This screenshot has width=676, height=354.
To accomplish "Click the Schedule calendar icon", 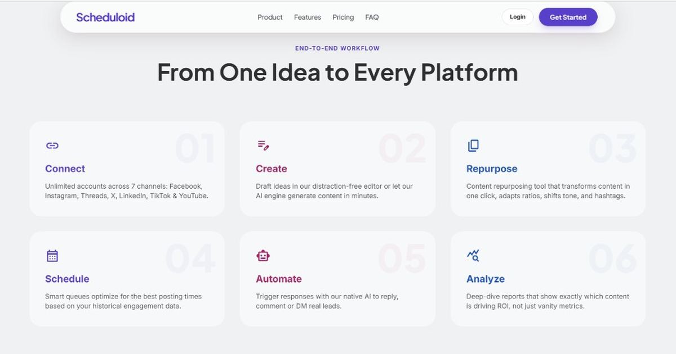I will (52, 256).
